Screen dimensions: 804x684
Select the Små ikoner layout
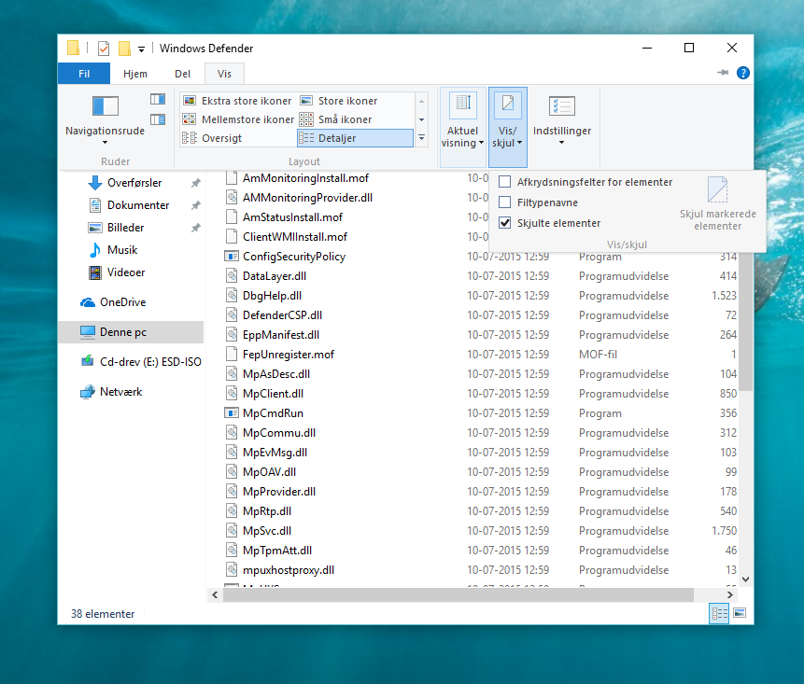click(343, 119)
